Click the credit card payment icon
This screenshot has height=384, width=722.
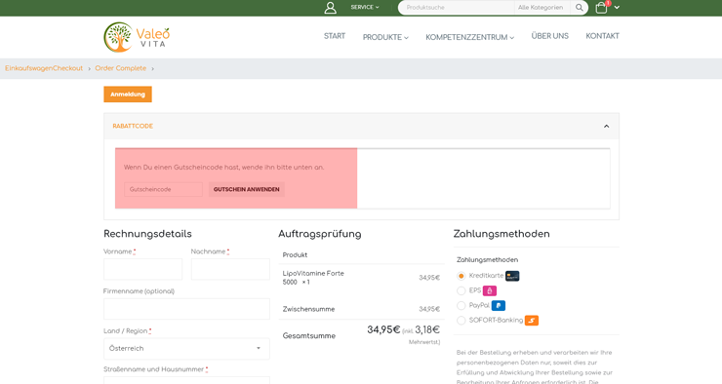tap(512, 276)
